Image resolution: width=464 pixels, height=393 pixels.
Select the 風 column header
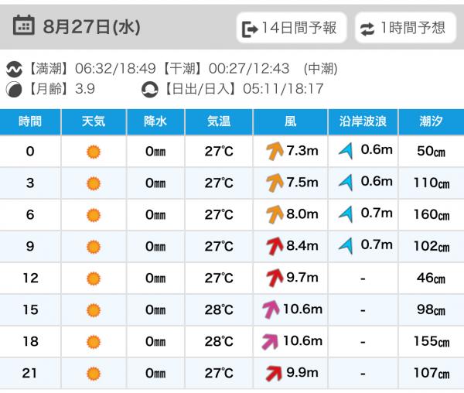(290, 121)
